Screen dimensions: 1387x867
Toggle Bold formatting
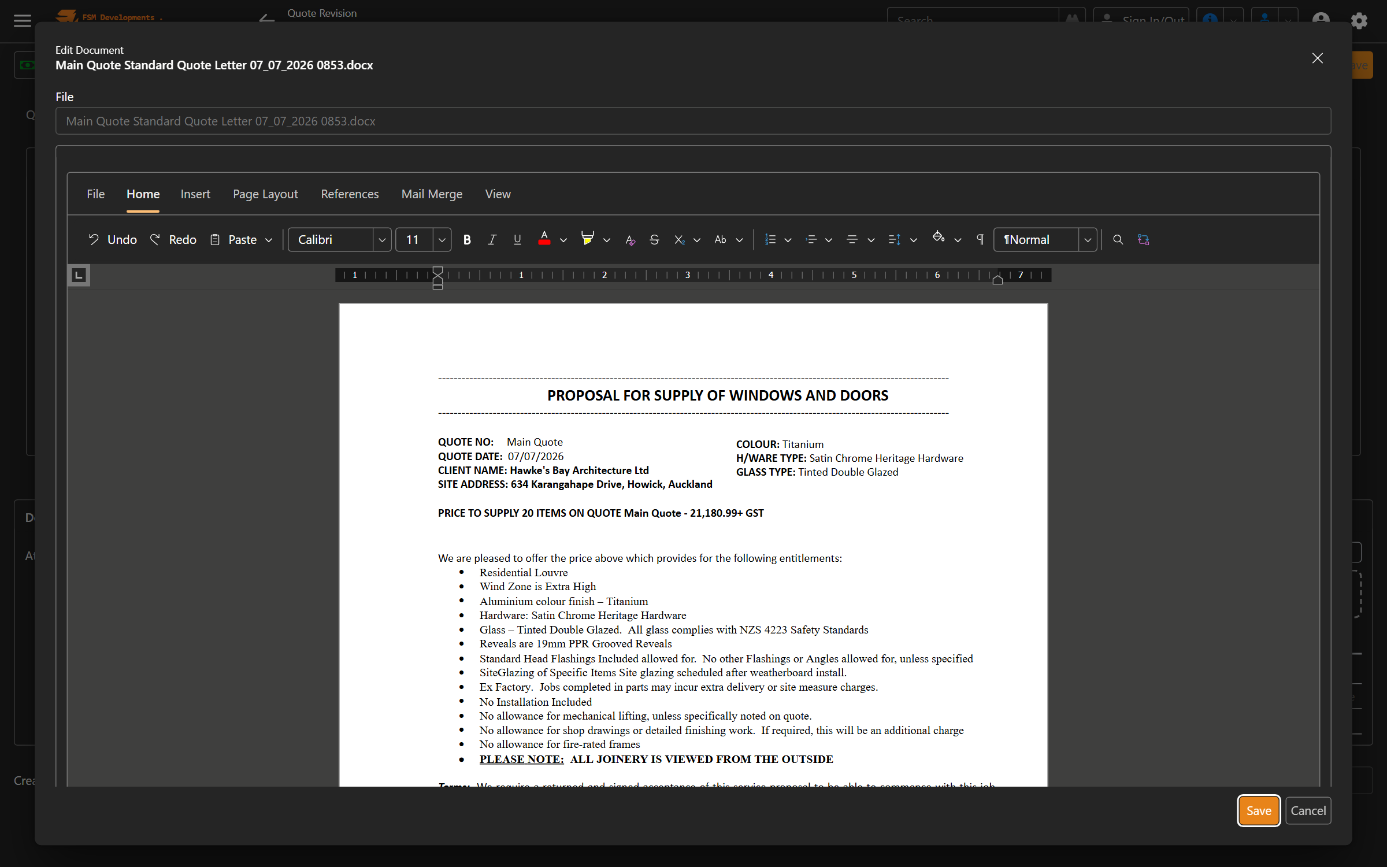point(467,240)
